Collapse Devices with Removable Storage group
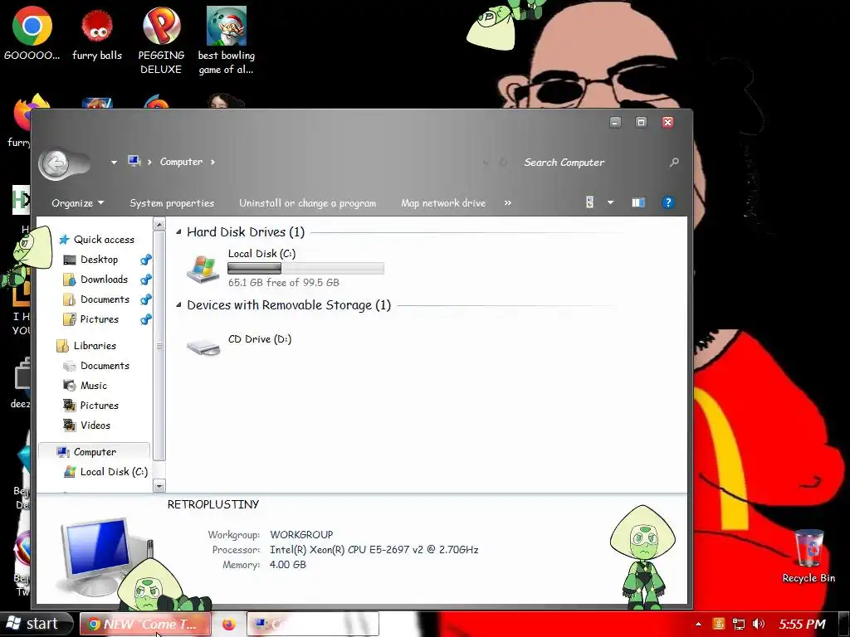 (x=179, y=305)
